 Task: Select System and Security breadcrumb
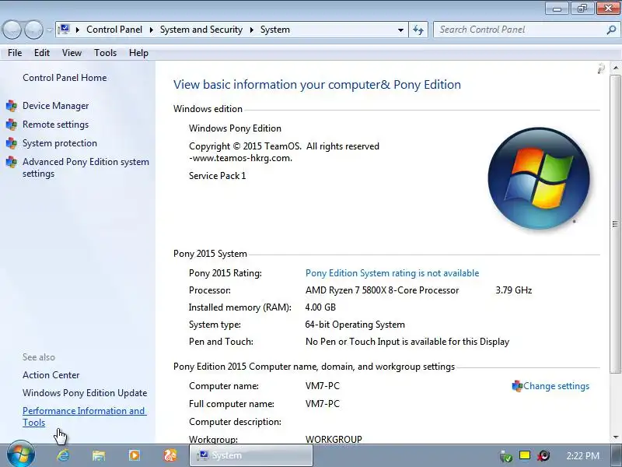click(x=201, y=30)
